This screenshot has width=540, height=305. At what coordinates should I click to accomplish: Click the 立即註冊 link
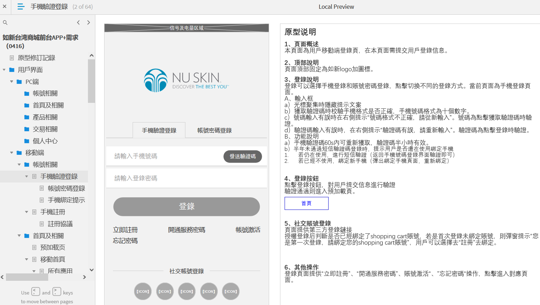125,230
